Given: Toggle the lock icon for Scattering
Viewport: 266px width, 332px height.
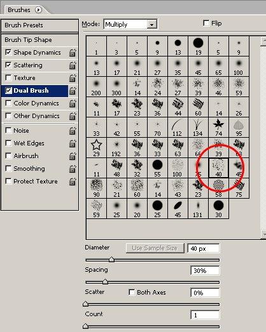Looking at the screenshot, I should pyautogui.click(x=73, y=65).
